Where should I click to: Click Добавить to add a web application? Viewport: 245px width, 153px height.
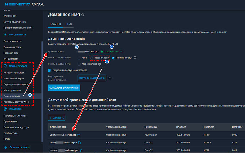(57, 117)
